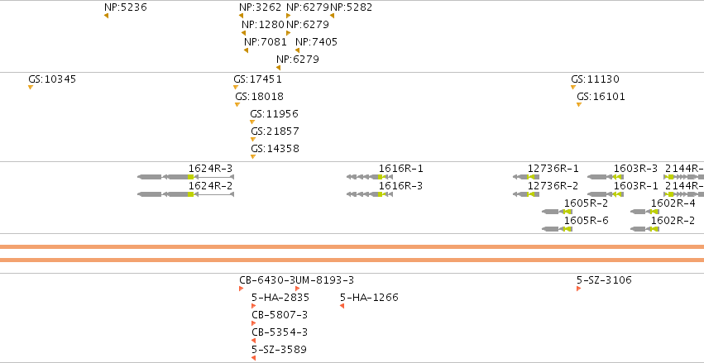Viewport: 704px width, 363px height.
Task: Click the NP:7081 triangle marker
Action: pyautogui.click(x=246, y=50)
